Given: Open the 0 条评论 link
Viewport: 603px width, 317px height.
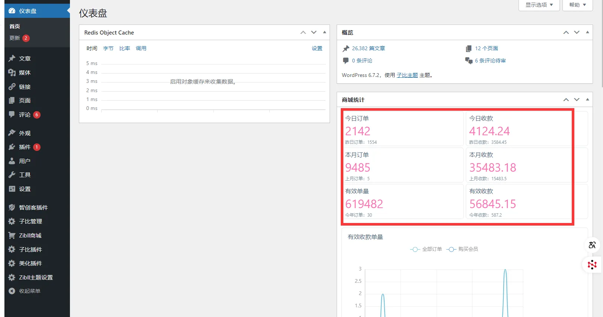Looking at the screenshot, I should [x=362, y=61].
